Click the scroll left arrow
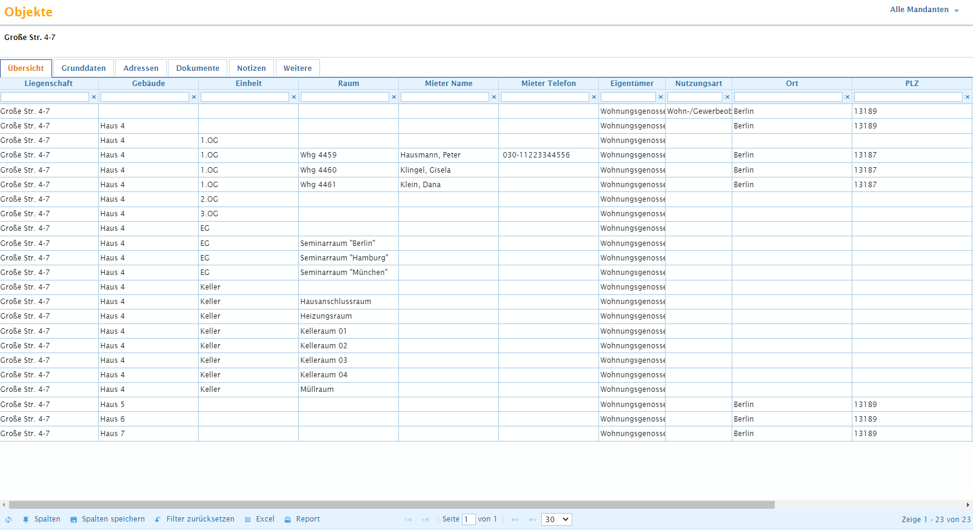Image resolution: width=973 pixels, height=530 pixels. point(4,505)
